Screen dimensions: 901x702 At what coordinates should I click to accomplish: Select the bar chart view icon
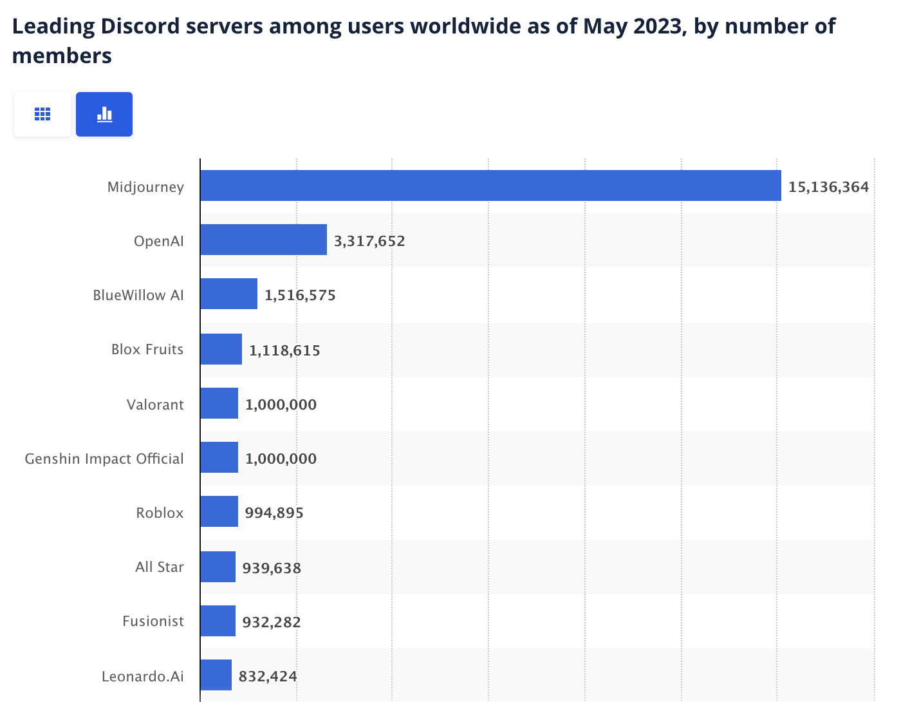coord(104,114)
